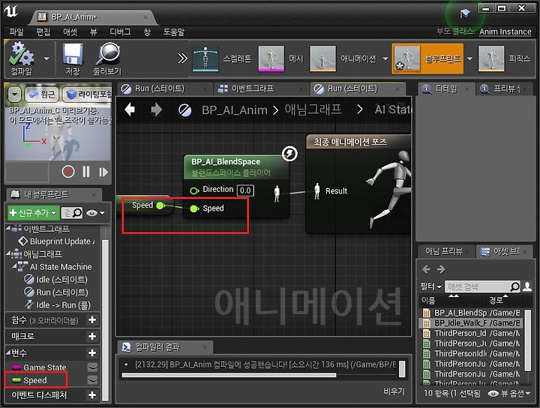Open the 필터 filters dropdown
The width and height of the screenshot is (540, 408).
point(430,286)
